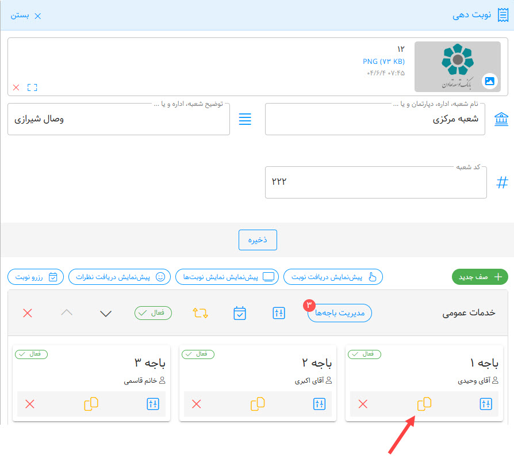
Task: Move خدمات عمومی queue up with chevron
Action: 67,313
